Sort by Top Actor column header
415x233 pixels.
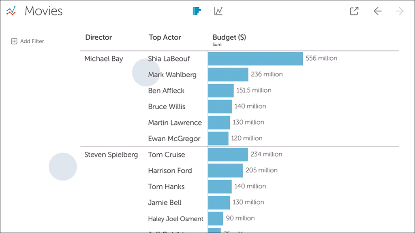coord(165,37)
